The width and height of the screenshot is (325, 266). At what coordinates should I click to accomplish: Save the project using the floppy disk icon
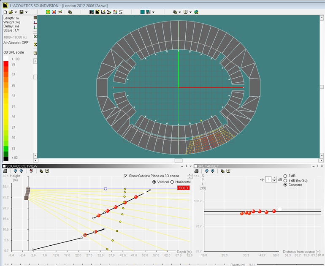(x=22, y=12)
